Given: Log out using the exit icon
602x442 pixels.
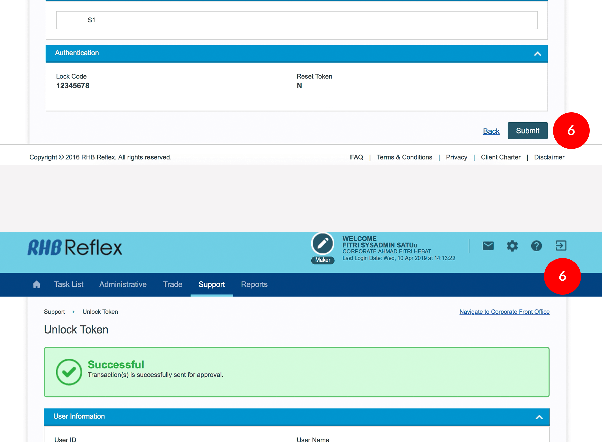Looking at the screenshot, I should coord(561,246).
